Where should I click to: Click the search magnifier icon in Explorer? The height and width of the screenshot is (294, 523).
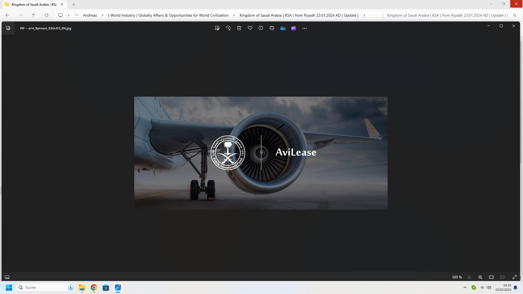515,15
